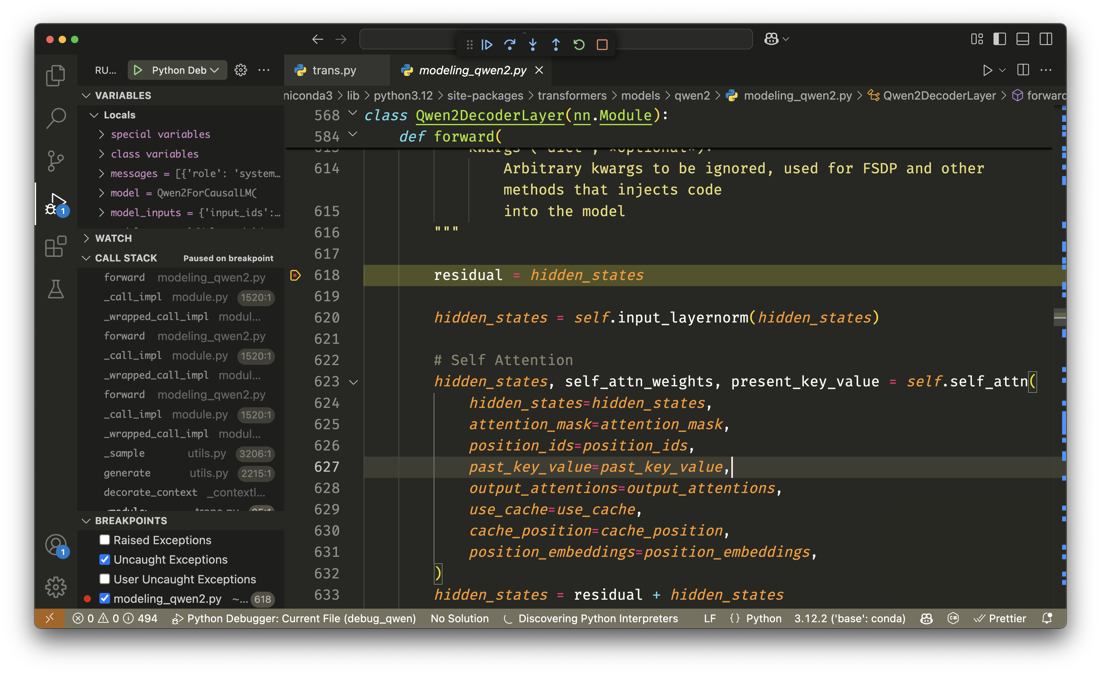Screen dimensions: 1101x674
Task: Open the Testing flask view
Action: click(56, 289)
